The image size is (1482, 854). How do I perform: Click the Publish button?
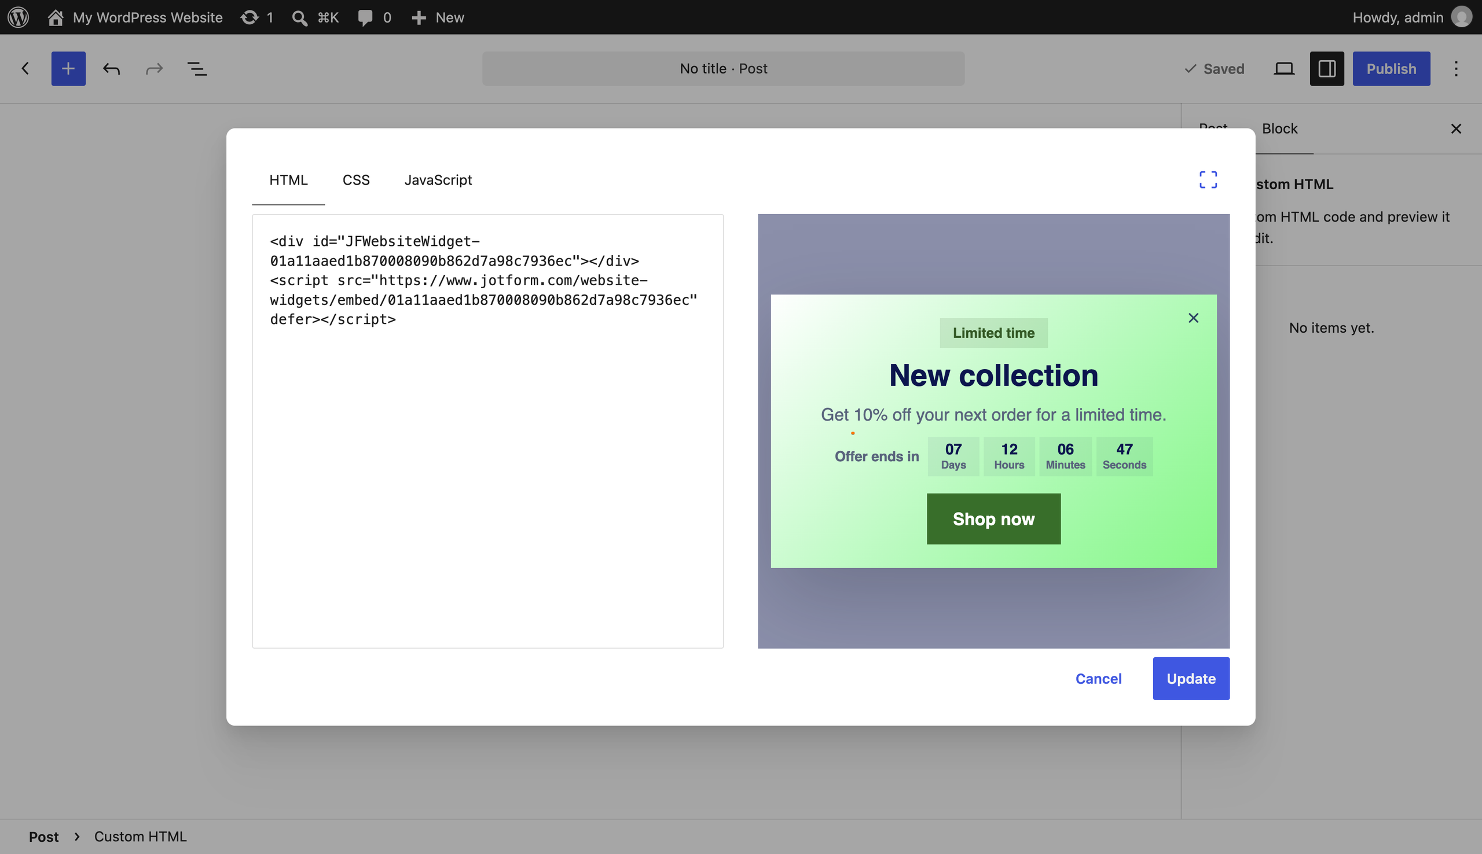pyautogui.click(x=1391, y=69)
